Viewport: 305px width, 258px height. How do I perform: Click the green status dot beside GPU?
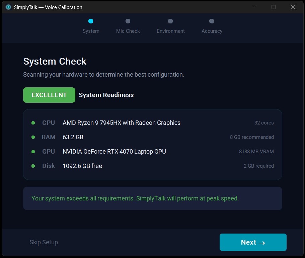coord(33,152)
